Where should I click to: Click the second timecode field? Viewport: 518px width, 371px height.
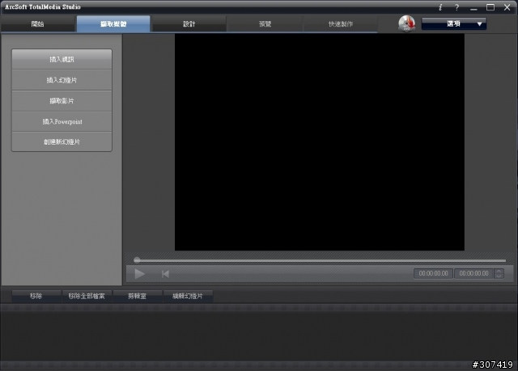[473, 273]
